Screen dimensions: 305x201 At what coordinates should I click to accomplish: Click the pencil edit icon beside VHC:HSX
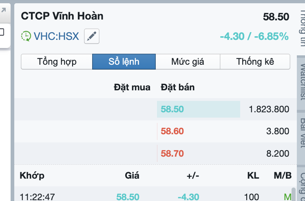[x=92, y=36]
